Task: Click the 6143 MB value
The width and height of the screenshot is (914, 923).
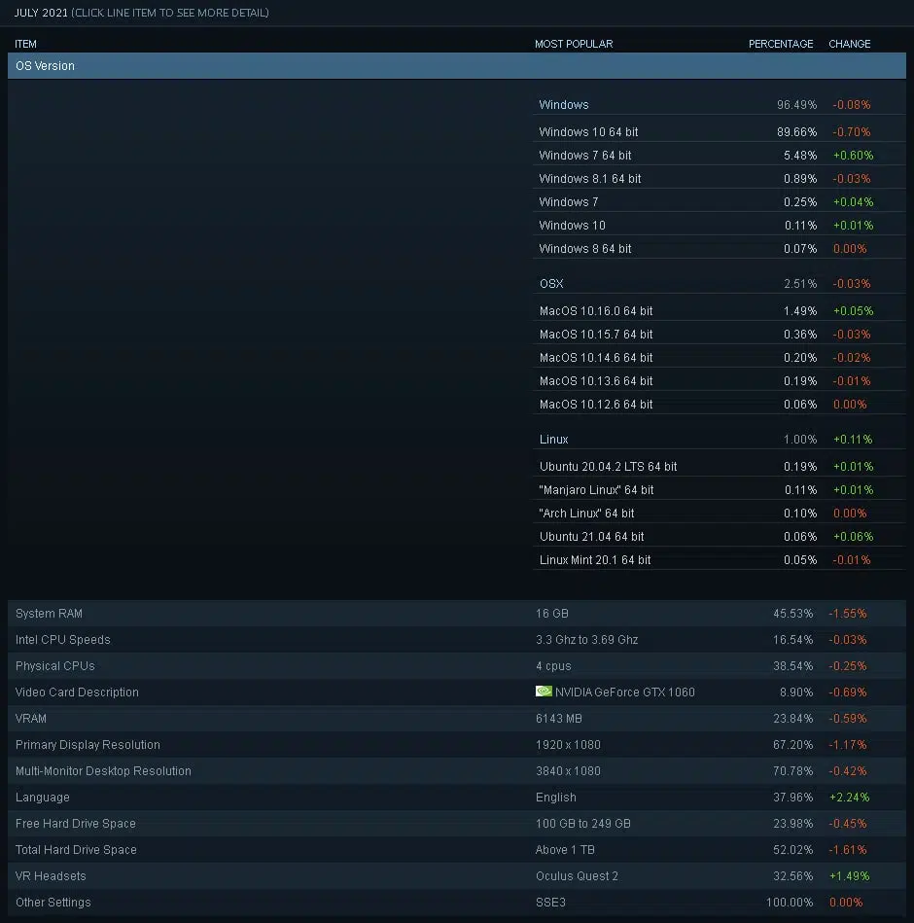Action: [x=558, y=719]
